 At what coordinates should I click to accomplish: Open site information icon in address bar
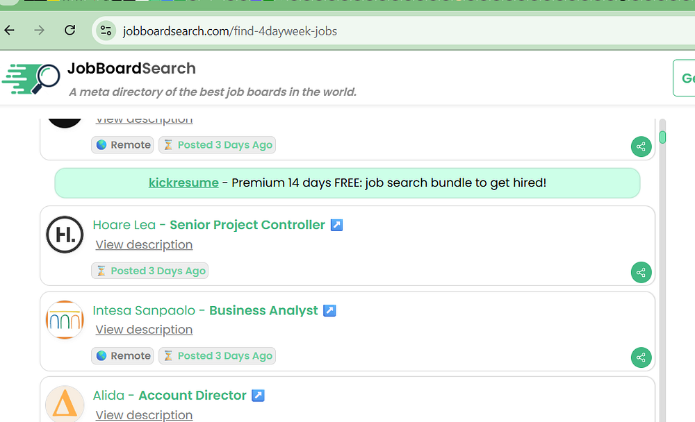tap(106, 31)
